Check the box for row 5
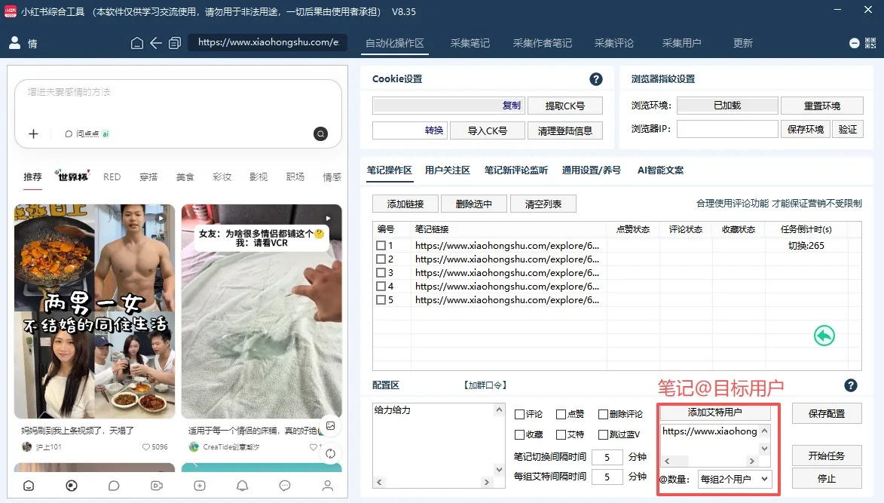The width and height of the screenshot is (884, 503). [381, 300]
